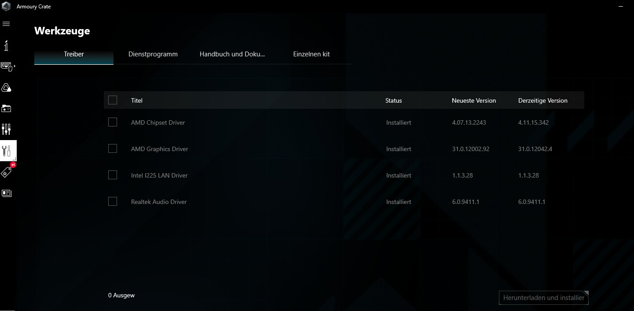The height and width of the screenshot is (311, 634).
Task: Click newest version 31.0.12002.92
Action: pos(471,149)
